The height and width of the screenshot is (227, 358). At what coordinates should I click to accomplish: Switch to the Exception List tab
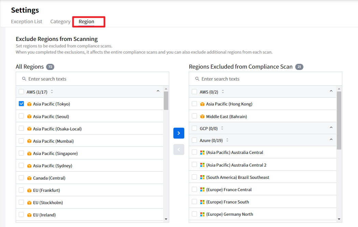[27, 22]
